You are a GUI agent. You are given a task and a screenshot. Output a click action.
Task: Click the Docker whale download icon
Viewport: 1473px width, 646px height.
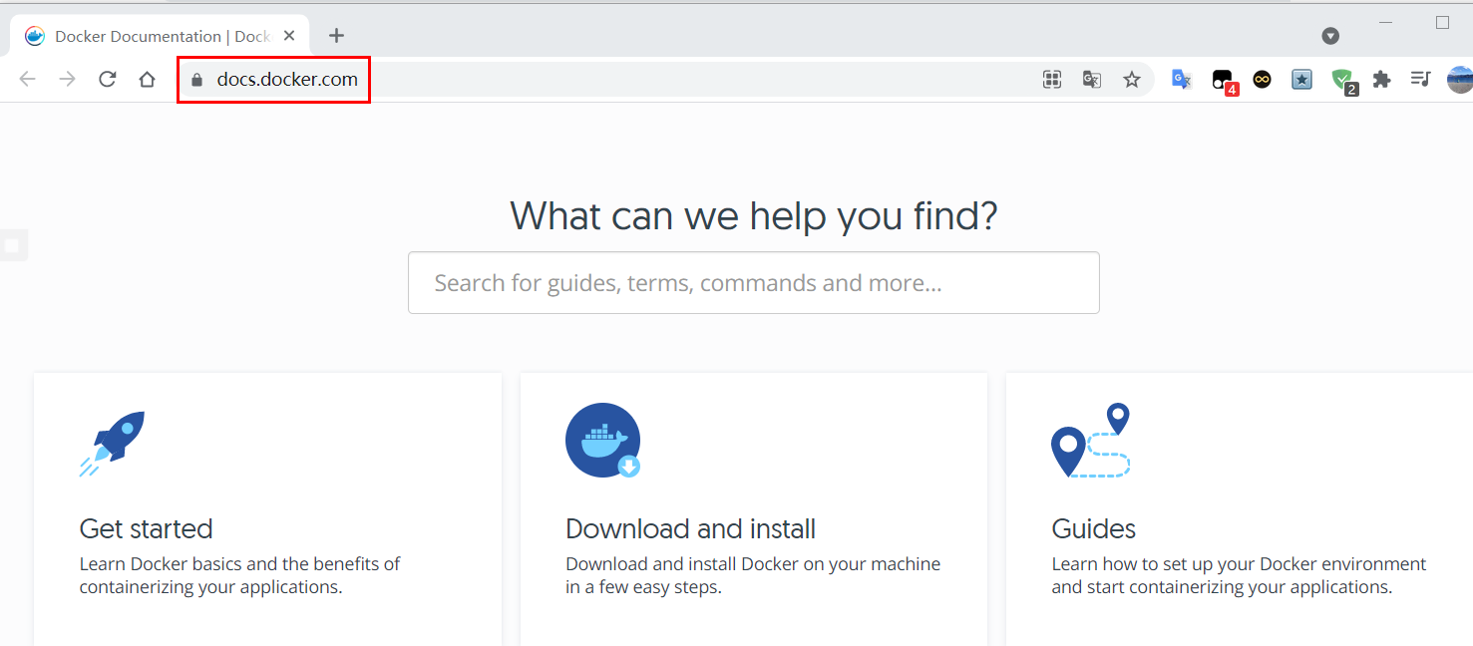[x=603, y=441]
